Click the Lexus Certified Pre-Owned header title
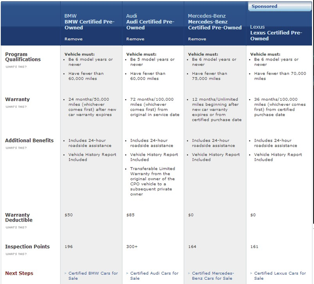The image size is (314, 284). click(276, 35)
